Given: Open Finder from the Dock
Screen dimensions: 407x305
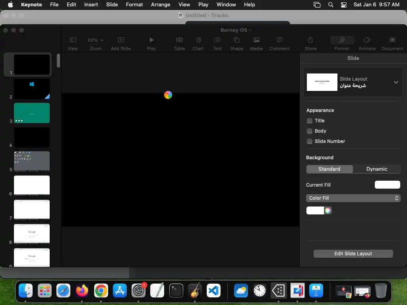Looking at the screenshot, I should pos(26,290).
